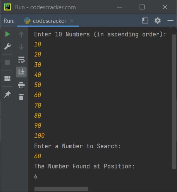Click the input value 30
177x192 pixels.
[38, 65]
